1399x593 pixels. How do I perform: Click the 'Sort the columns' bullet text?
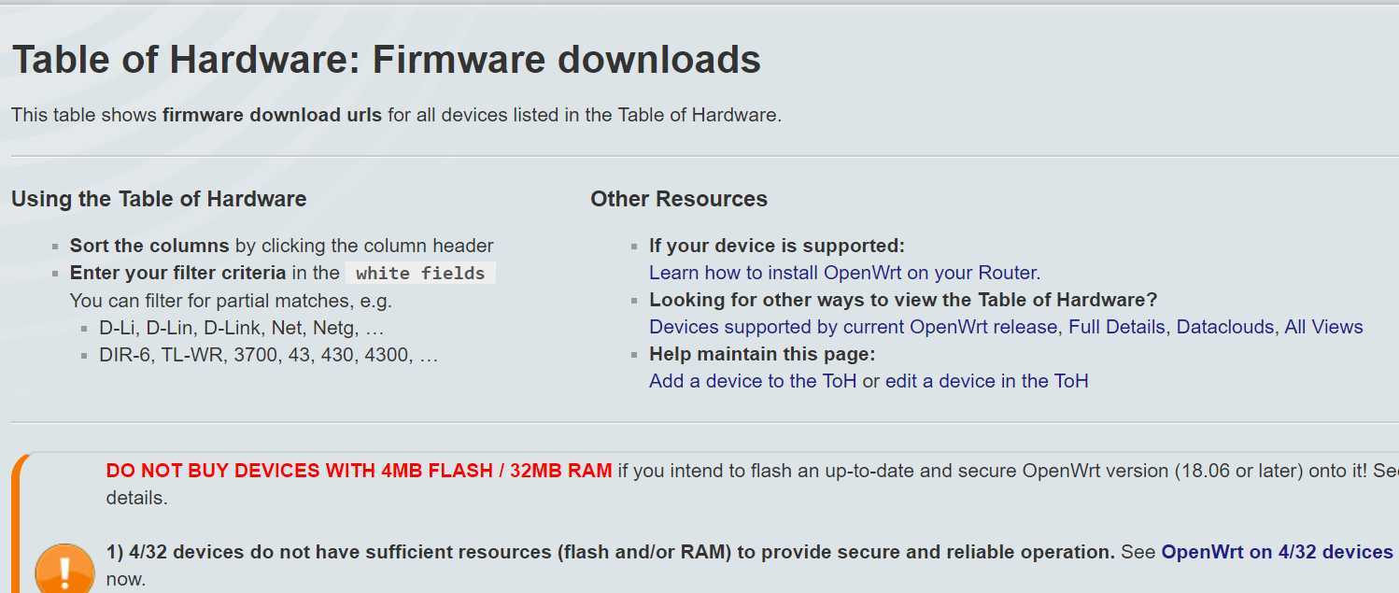pyautogui.click(x=149, y=246)
